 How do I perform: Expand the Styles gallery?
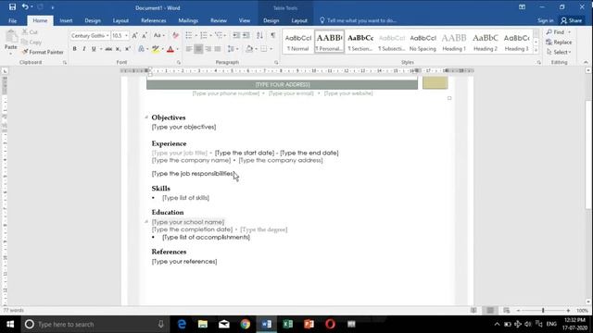[x=536, y=50]
